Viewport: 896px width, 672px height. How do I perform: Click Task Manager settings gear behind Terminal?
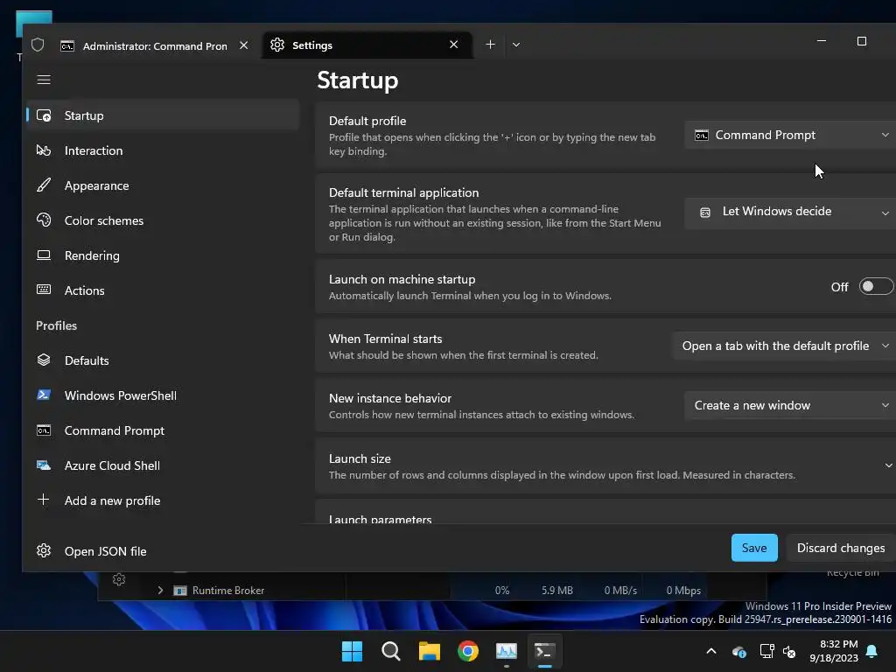[x=119, y=579]
